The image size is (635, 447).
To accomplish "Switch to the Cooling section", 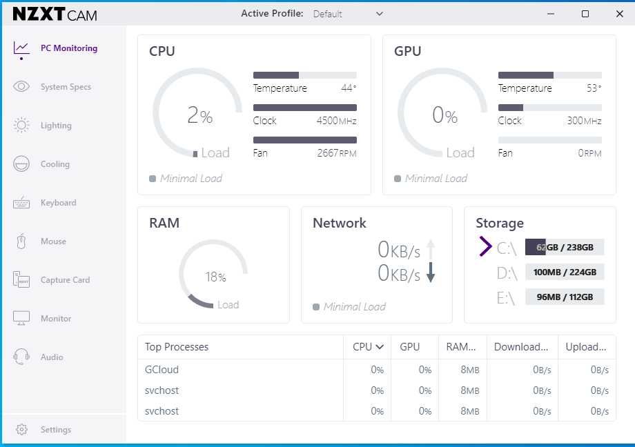I will [55, 164].
